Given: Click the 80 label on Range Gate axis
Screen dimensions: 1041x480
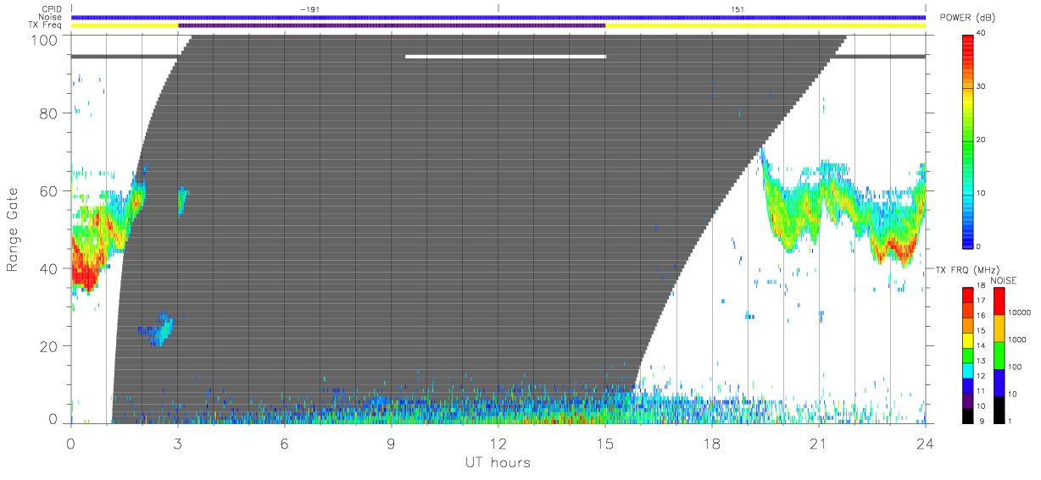Looking at the screenshot, I should tap(50, 113).
